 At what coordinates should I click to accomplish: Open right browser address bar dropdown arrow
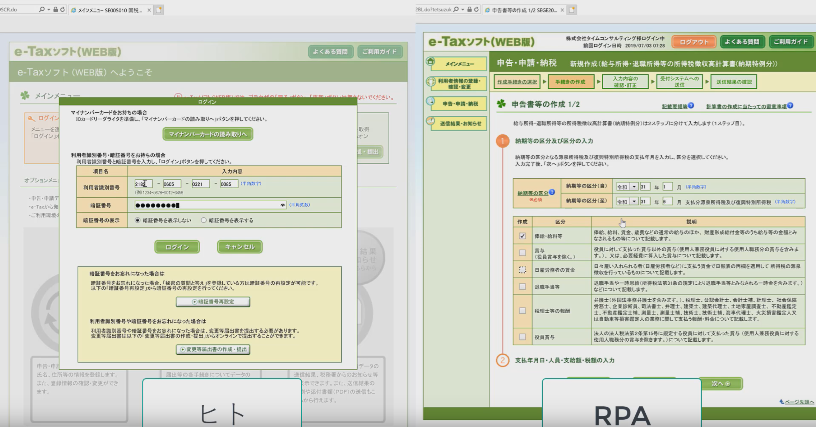(x=463, y=10)
